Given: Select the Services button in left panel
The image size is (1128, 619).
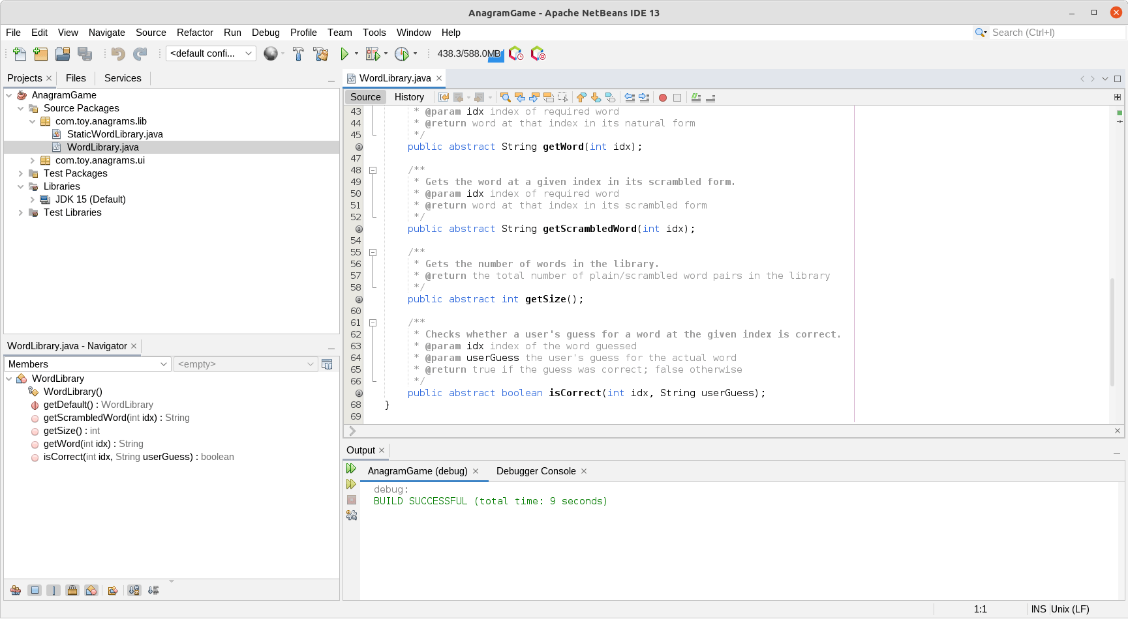Looking at the screenshot, I should click(x=122, y=78).
